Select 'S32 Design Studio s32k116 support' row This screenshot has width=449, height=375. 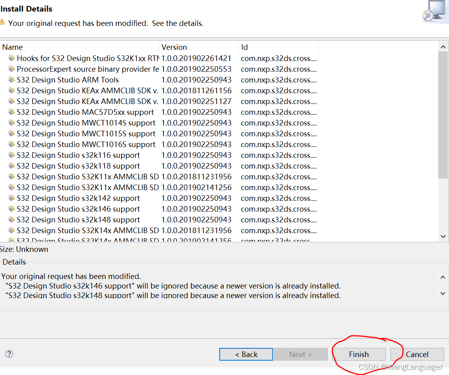78,155
